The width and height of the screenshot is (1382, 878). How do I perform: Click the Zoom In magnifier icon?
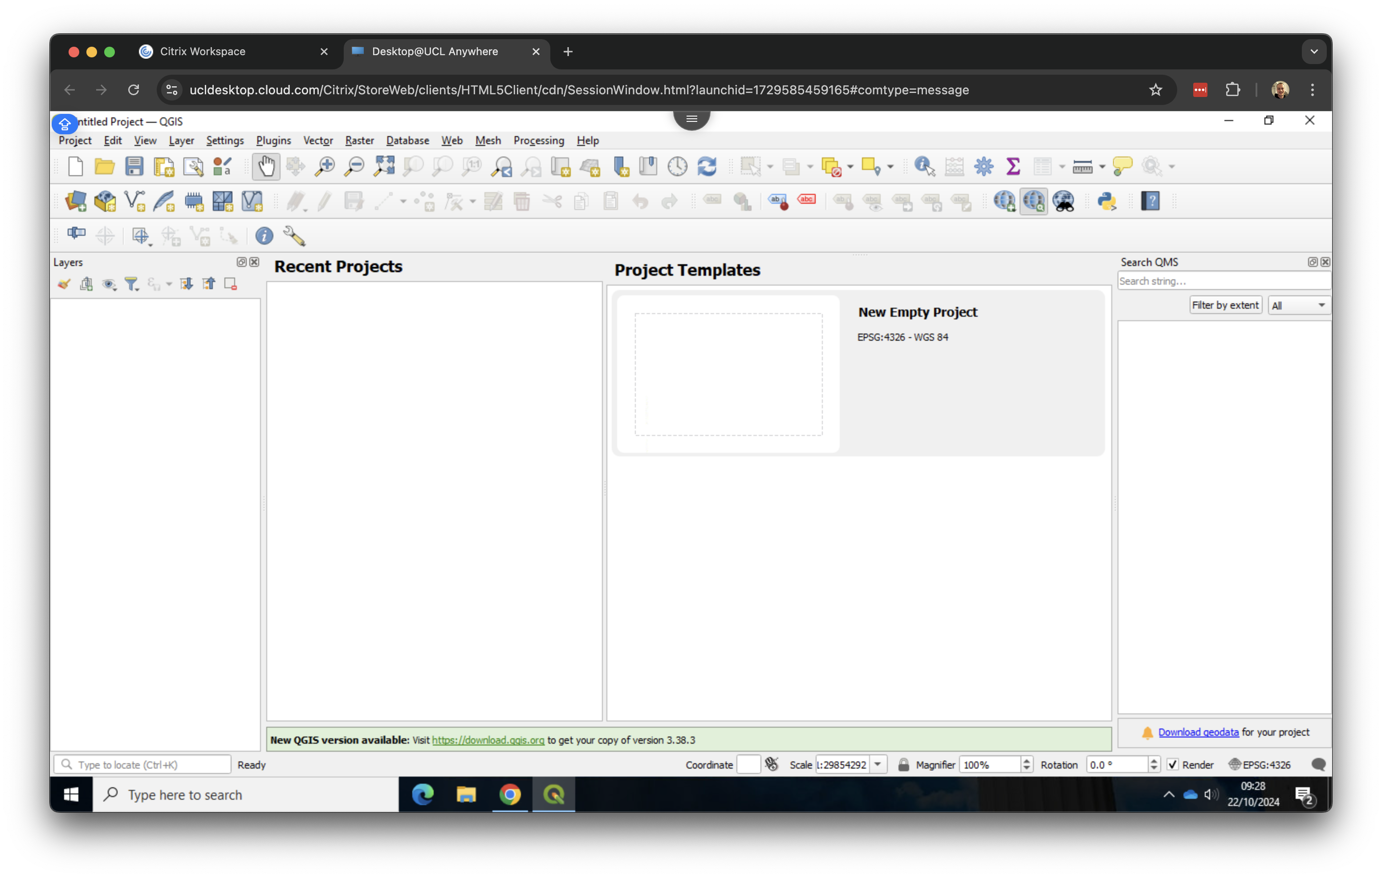325,166
